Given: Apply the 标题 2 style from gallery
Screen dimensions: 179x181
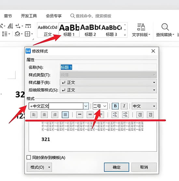Looking at the screenshot, I should (x=90, y=30).
